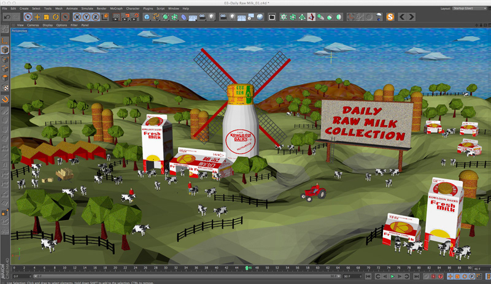Toggle rotation keyframe recording
491x284 pixels.
(465, 277)
